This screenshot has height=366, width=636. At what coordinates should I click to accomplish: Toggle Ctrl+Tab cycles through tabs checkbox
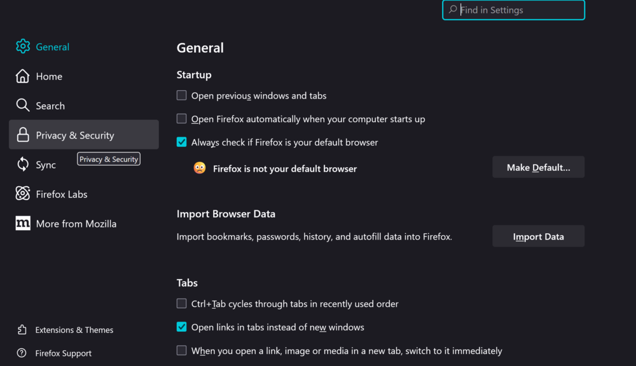tap(181, 304)
